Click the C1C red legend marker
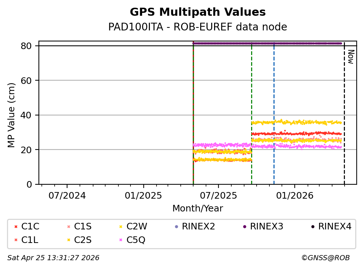 tap(15, 227)
